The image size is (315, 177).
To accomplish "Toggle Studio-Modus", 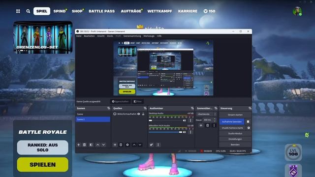I will click(235, 133).
